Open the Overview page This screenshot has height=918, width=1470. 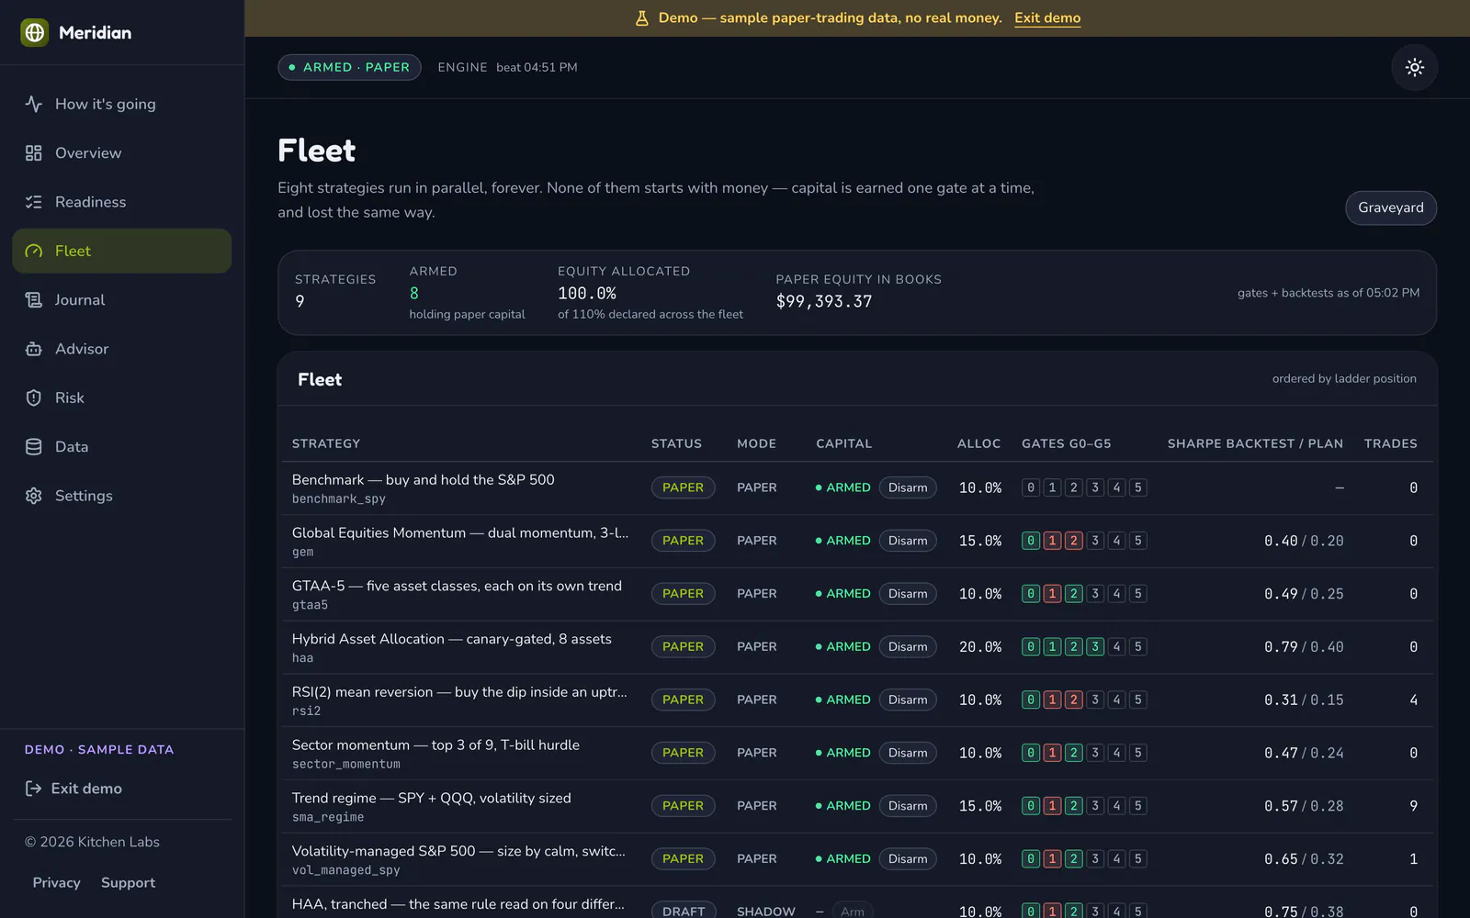pyautogui.click(x=122, y=153)
